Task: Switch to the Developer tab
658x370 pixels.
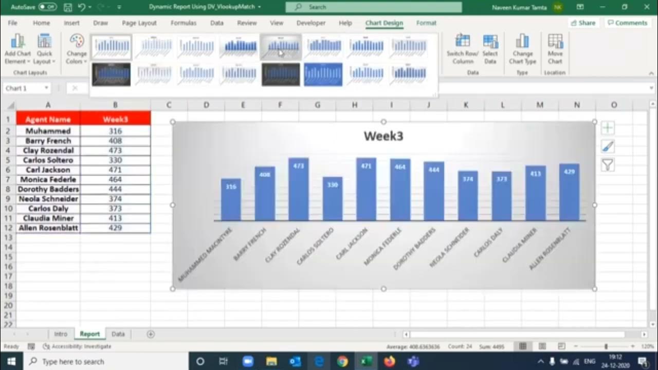Action: (311, 23)
